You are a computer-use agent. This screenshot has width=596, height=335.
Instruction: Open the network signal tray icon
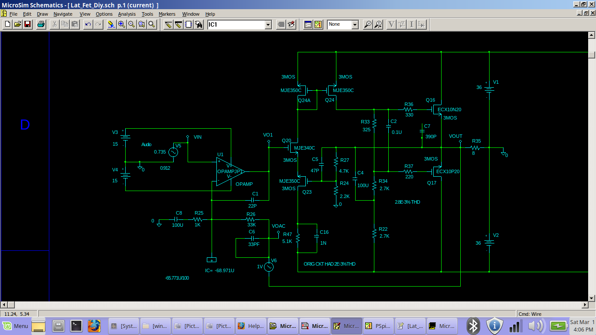[515, 326]
